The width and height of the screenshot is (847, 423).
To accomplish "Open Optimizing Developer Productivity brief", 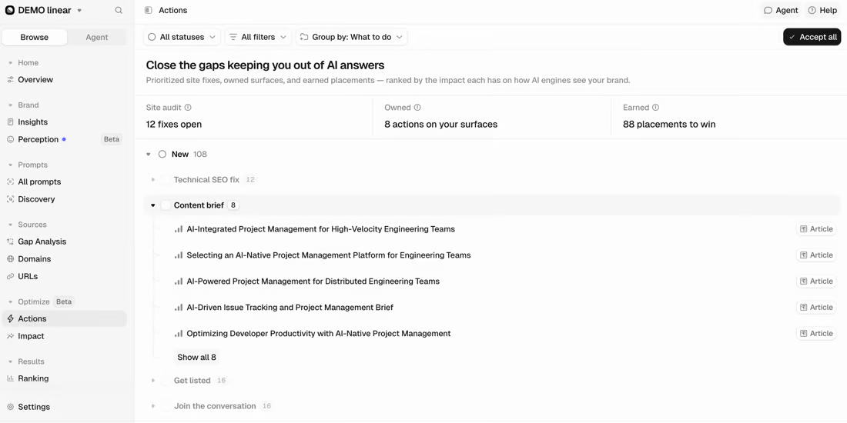I will tap(319, 334).
